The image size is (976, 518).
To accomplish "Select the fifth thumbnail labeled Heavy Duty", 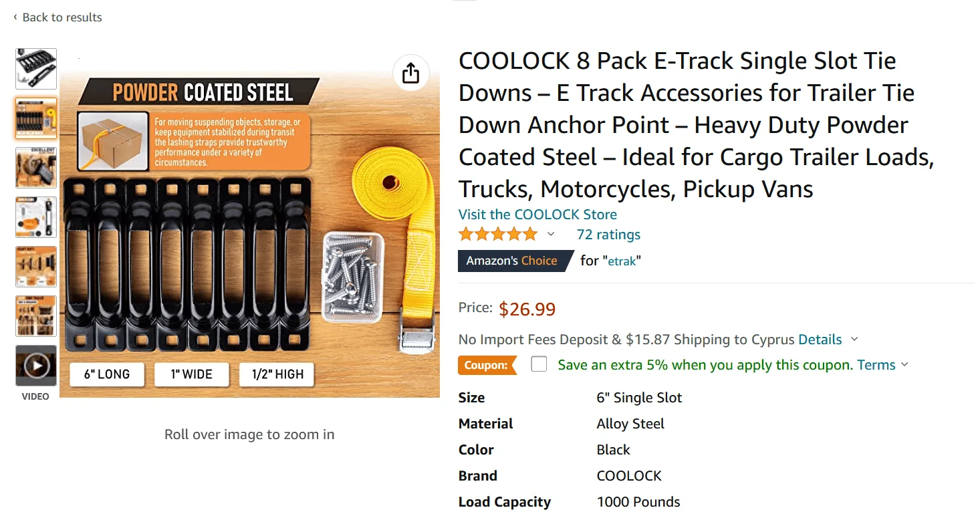I will (x=36, y=267).
